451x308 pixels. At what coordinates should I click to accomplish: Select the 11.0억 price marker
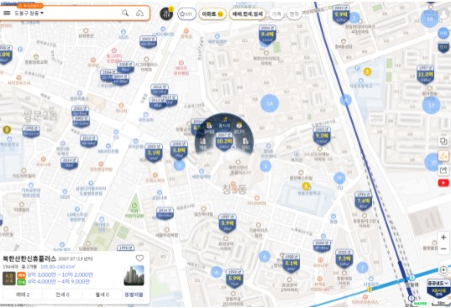pyautogui.click(x=426, y=75)
